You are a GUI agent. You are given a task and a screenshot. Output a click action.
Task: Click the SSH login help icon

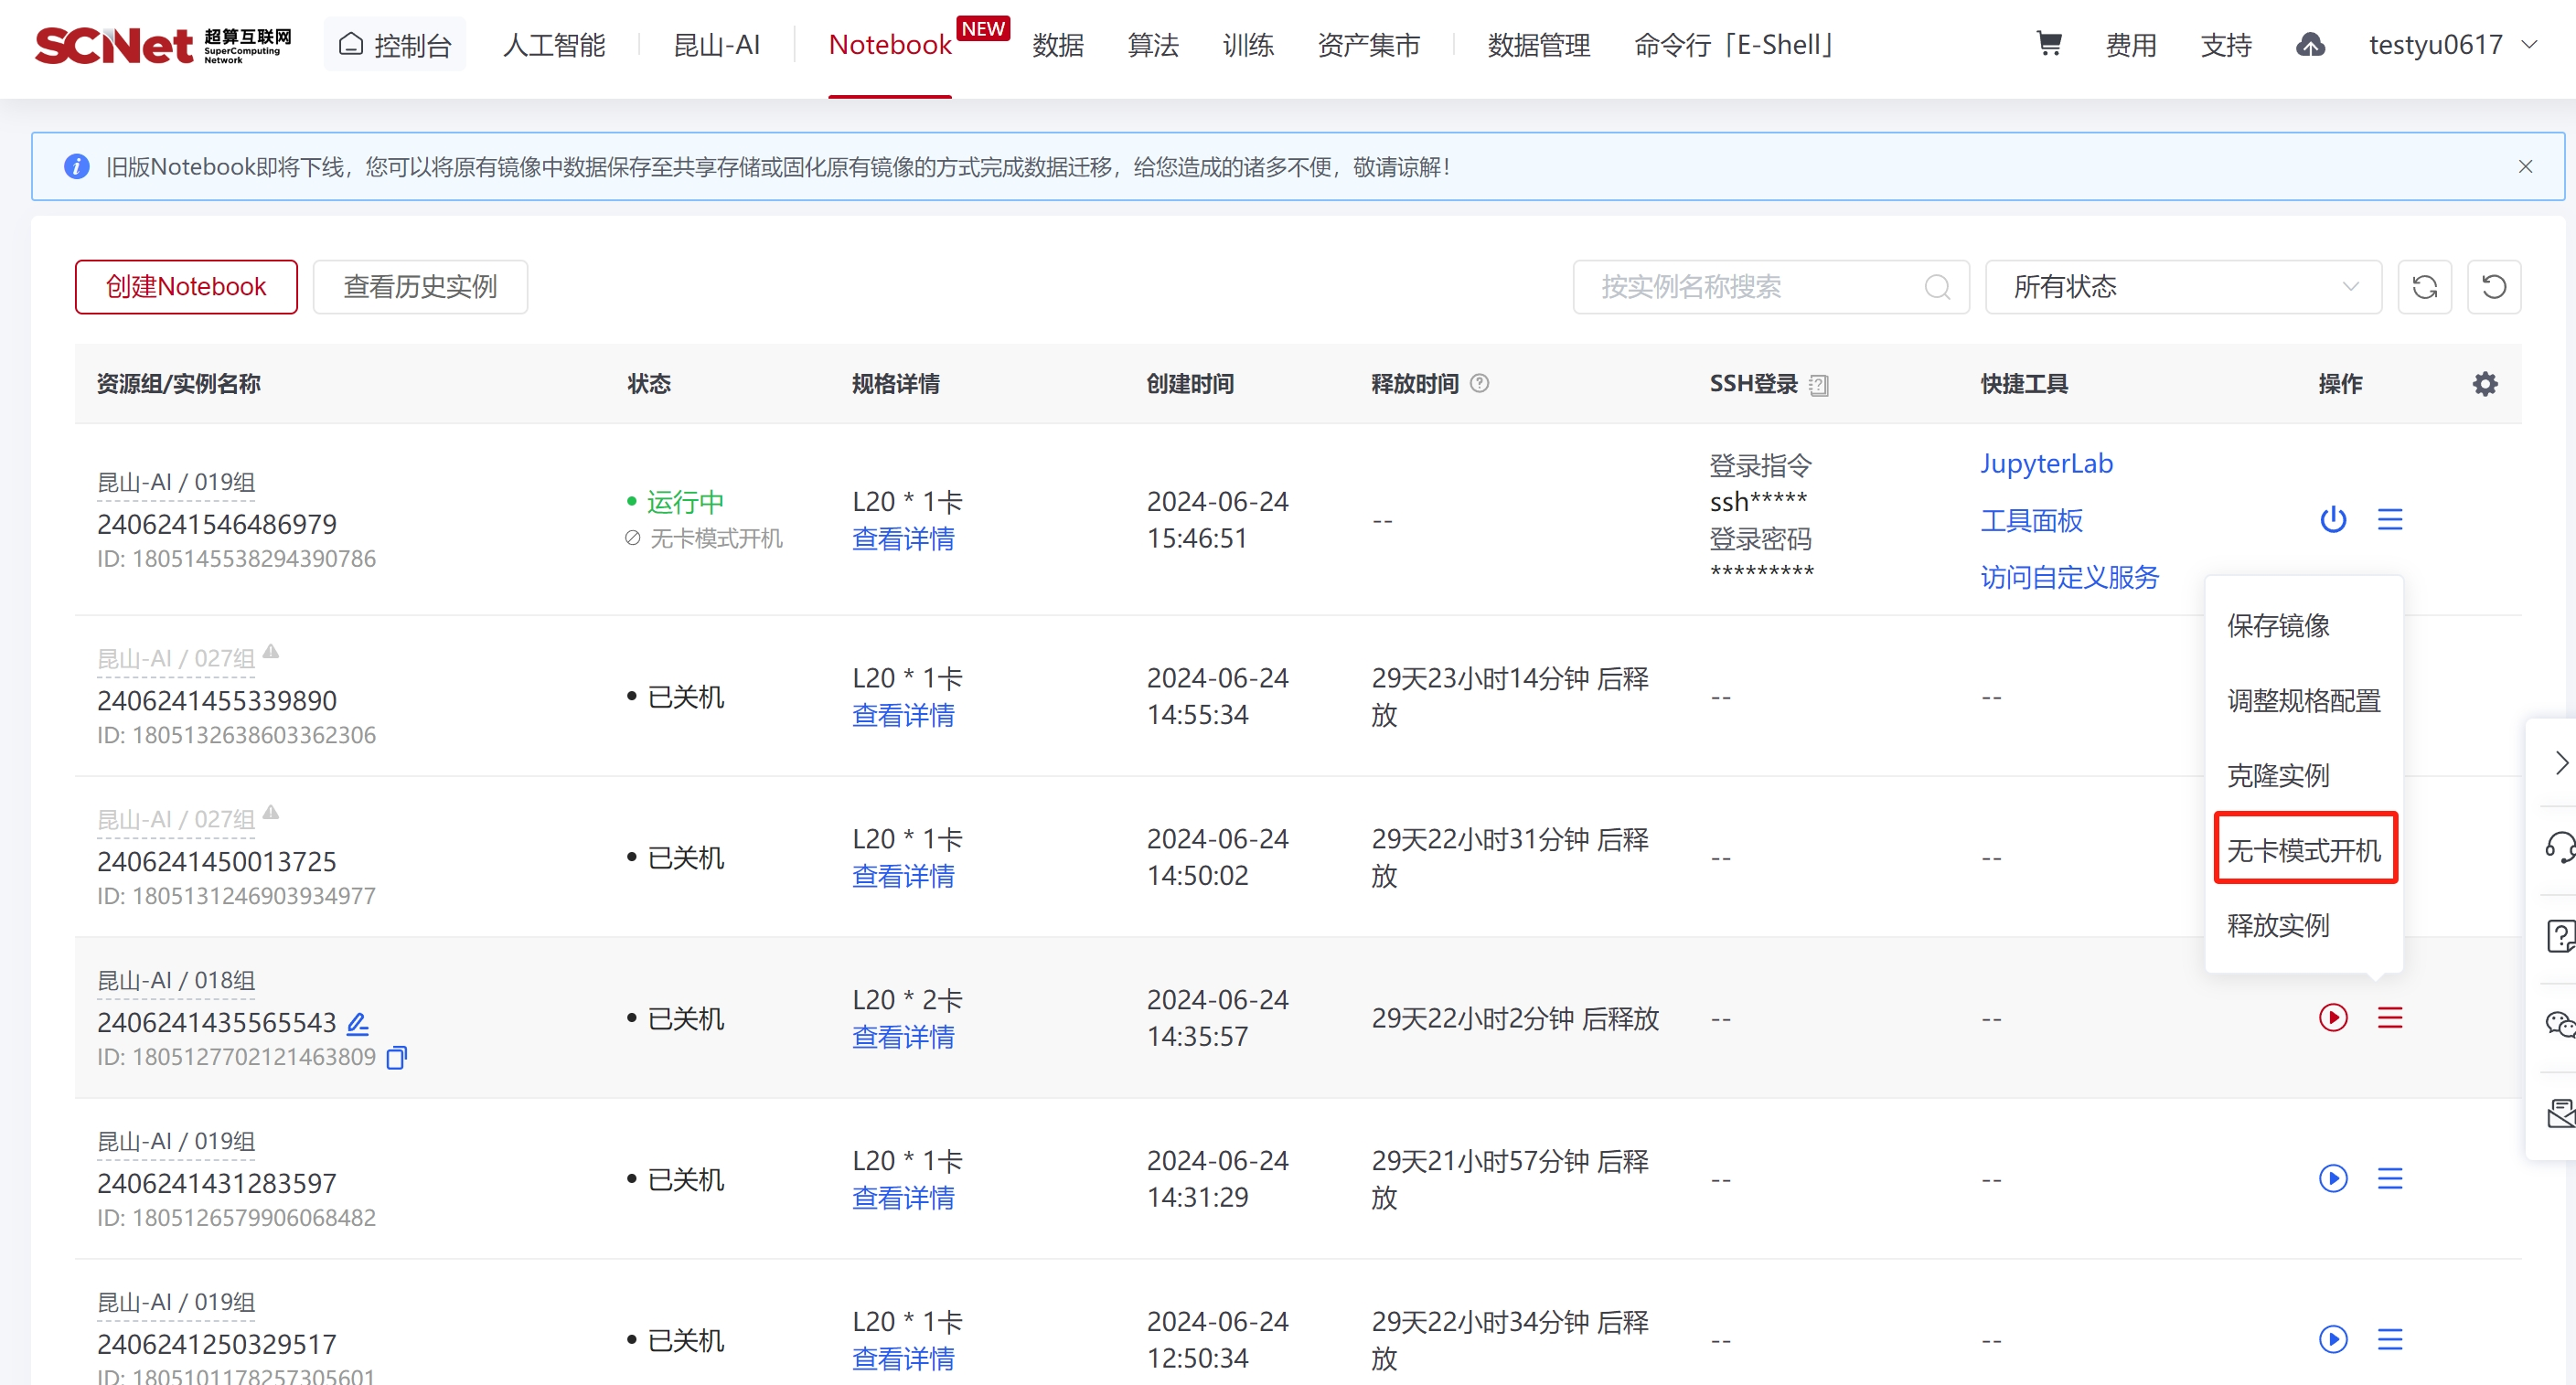pos(1819,385)
